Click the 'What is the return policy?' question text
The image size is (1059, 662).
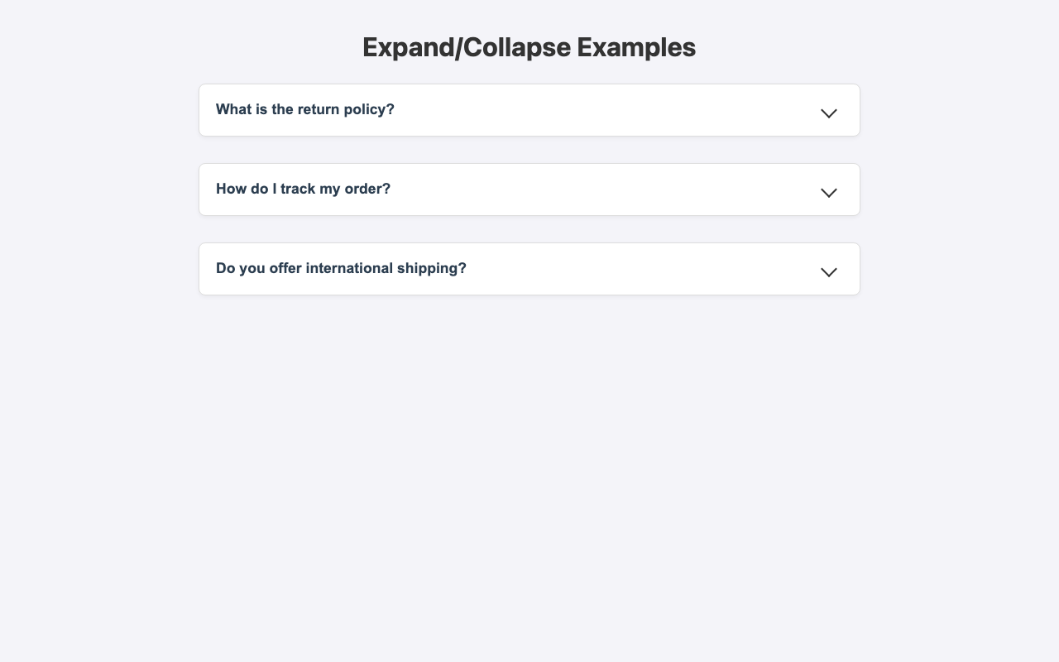point(305,109)
